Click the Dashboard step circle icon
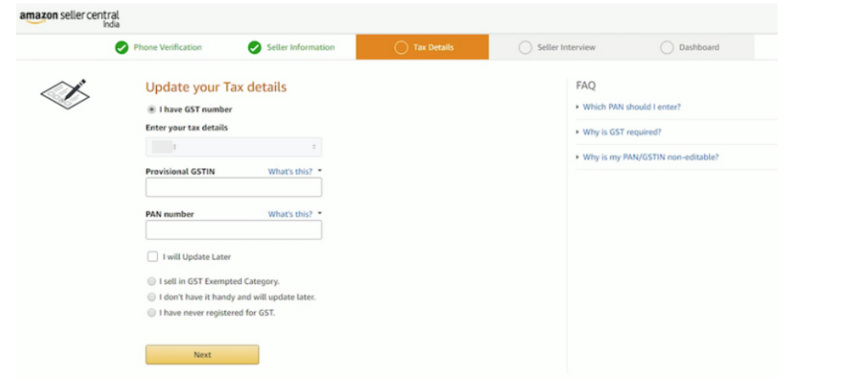845x381 pixels. click(667, 47)
